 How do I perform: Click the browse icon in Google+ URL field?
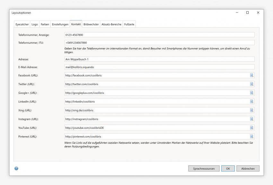pyautogui.click(x=251, y=93)
